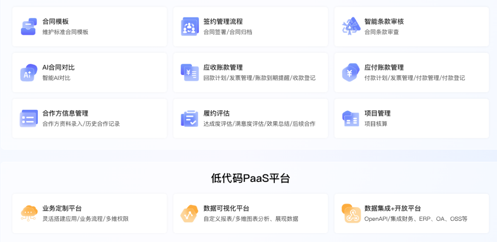497x242 pixels.
Task: Select the 合作方信息管理 list icon
Action: click(28, 118)
